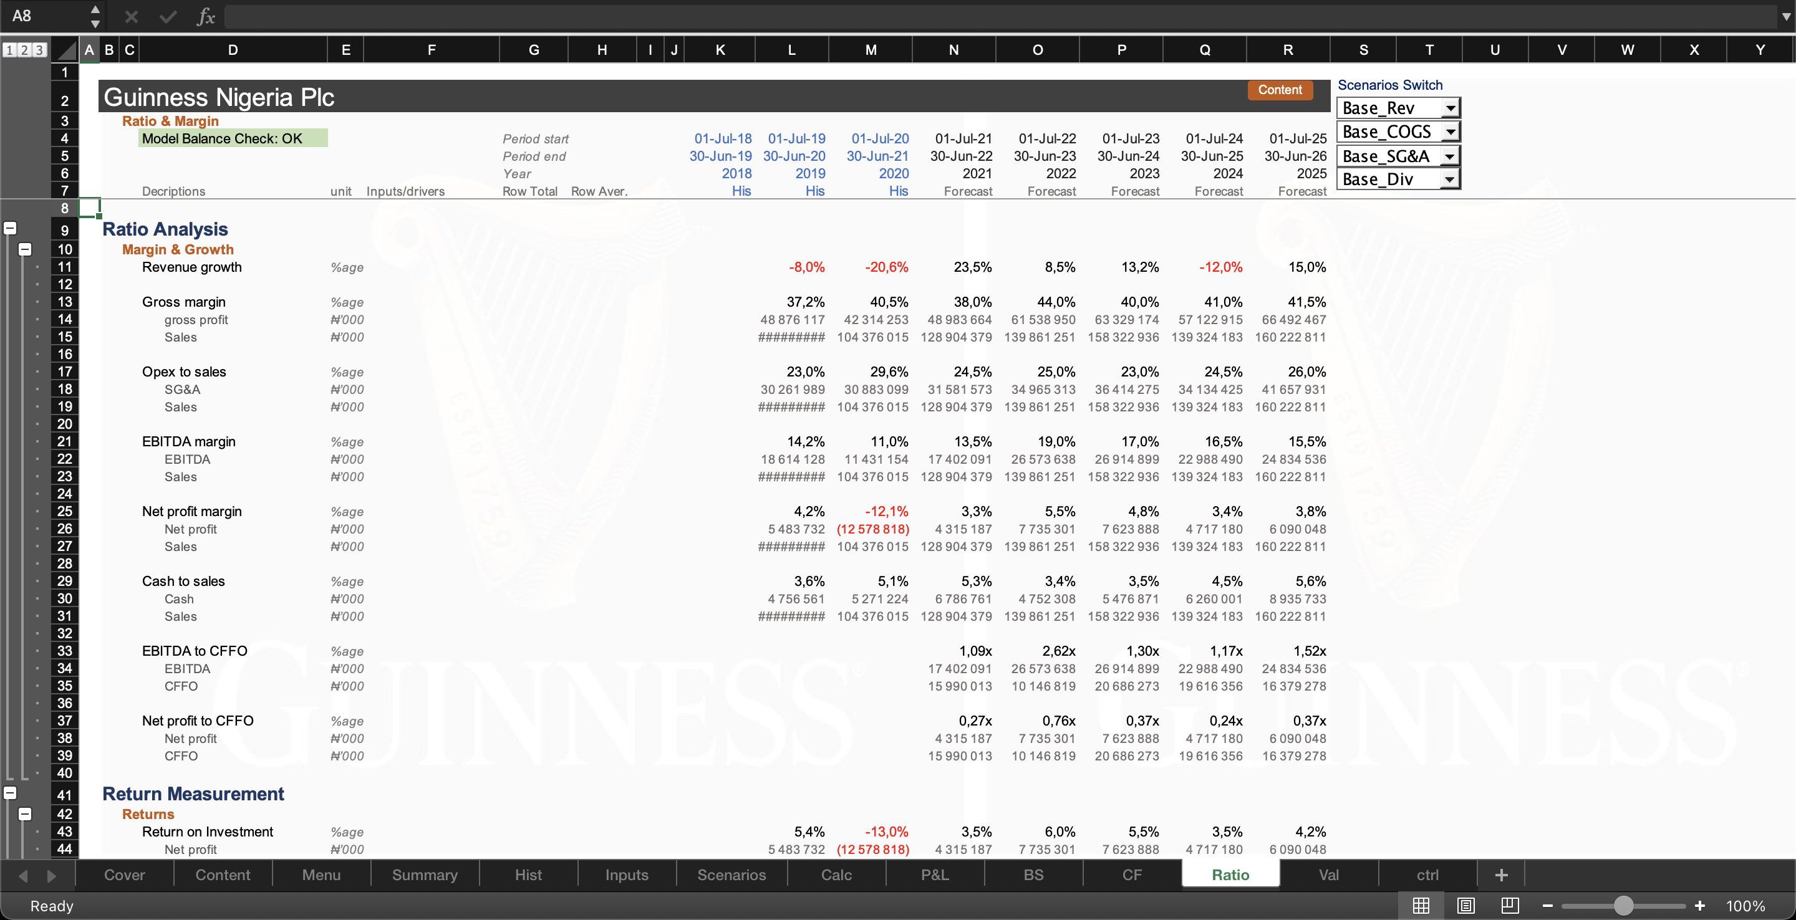
Task: Click the confirm entry checkmark icon
Action: click(x=168, y=16)
